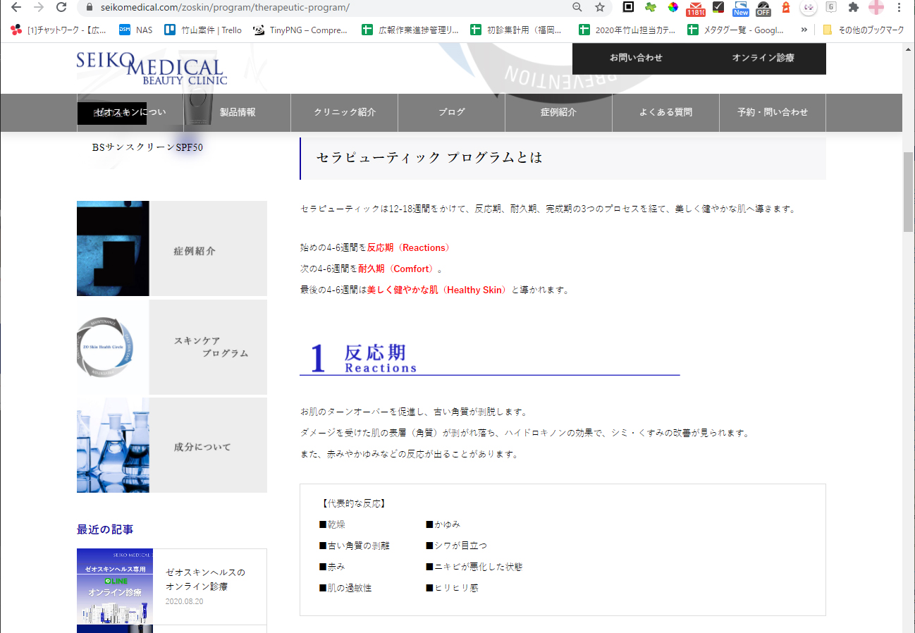Open the その他のブックマーク folder
This screenshot has width=915, height=633.
(x=862, y=30)
